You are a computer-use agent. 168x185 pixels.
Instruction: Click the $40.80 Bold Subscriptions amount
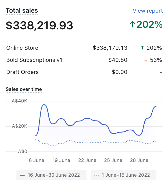coord(118,60)
